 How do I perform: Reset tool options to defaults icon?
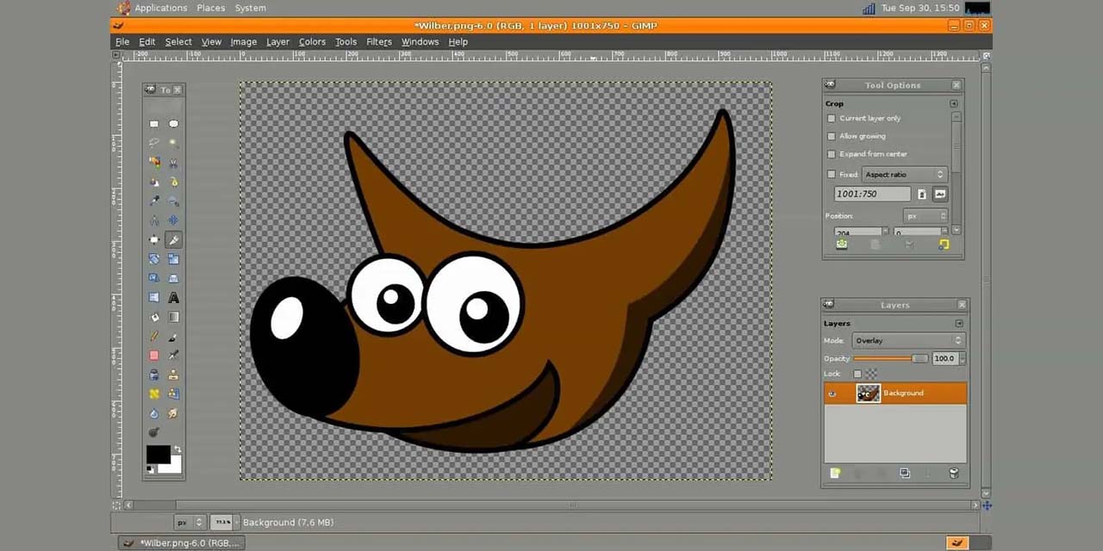click(x=944, y=245)
